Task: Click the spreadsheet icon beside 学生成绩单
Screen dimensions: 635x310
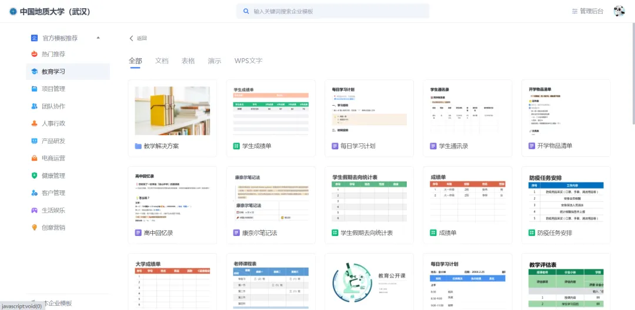Action: coord(236,146)
